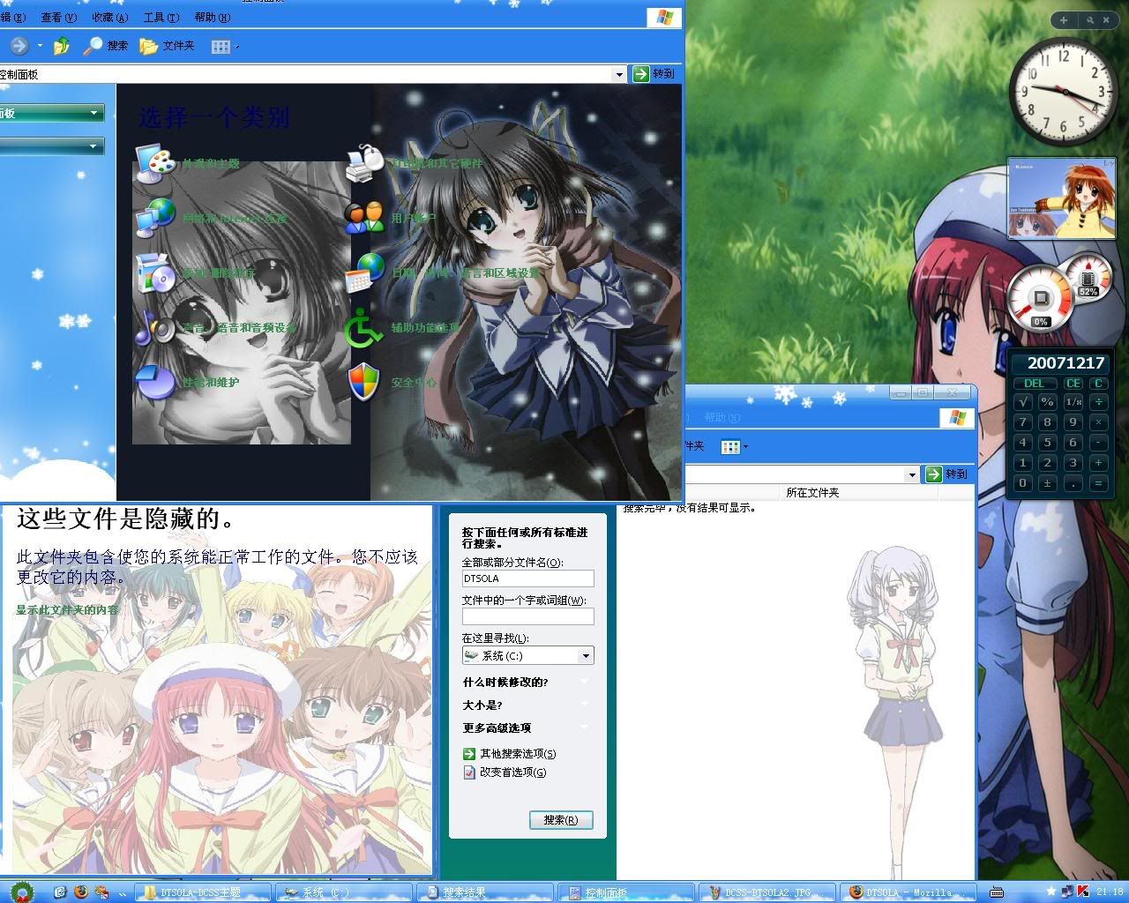Click the Start button wreath icon
Image resolution: width=1129 pixels, height=903 pixels.
[22, 891]
